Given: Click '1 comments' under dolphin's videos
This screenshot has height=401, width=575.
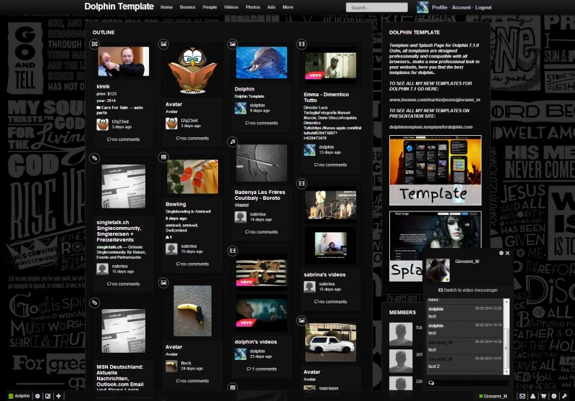Looking at the screenshot, I should 261,369.
